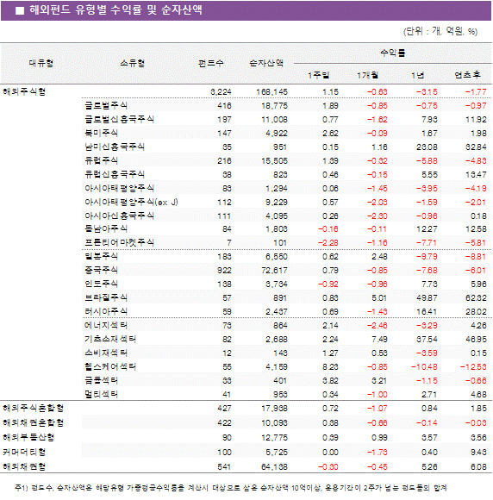Image resolution: width=493 pixels, height=500 pixels.
Task: Click the '해외주식형' category label
Action: click(24, 92)
